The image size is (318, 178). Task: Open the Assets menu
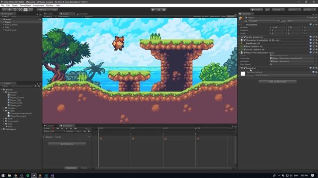[14, 5]
